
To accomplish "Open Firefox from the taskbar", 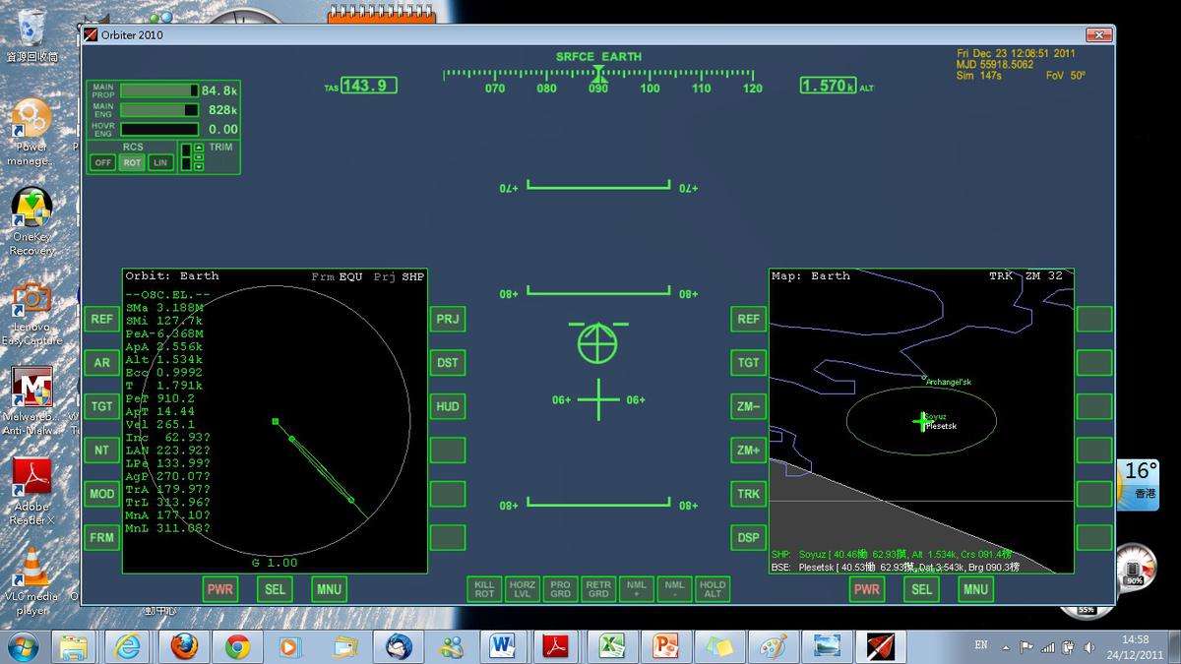I will [183, 646].
